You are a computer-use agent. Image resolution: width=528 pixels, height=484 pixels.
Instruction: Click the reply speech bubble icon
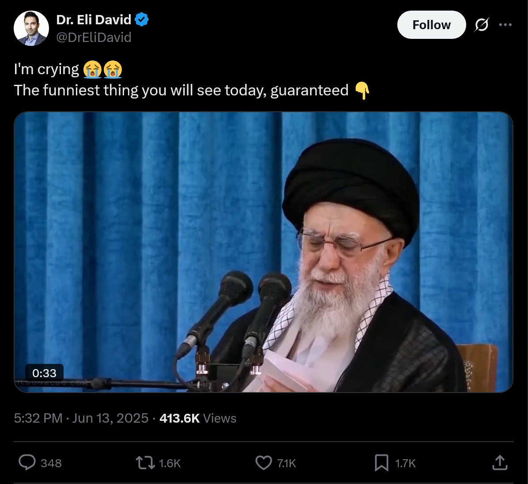pyautogui.click(x=27, y=462)
